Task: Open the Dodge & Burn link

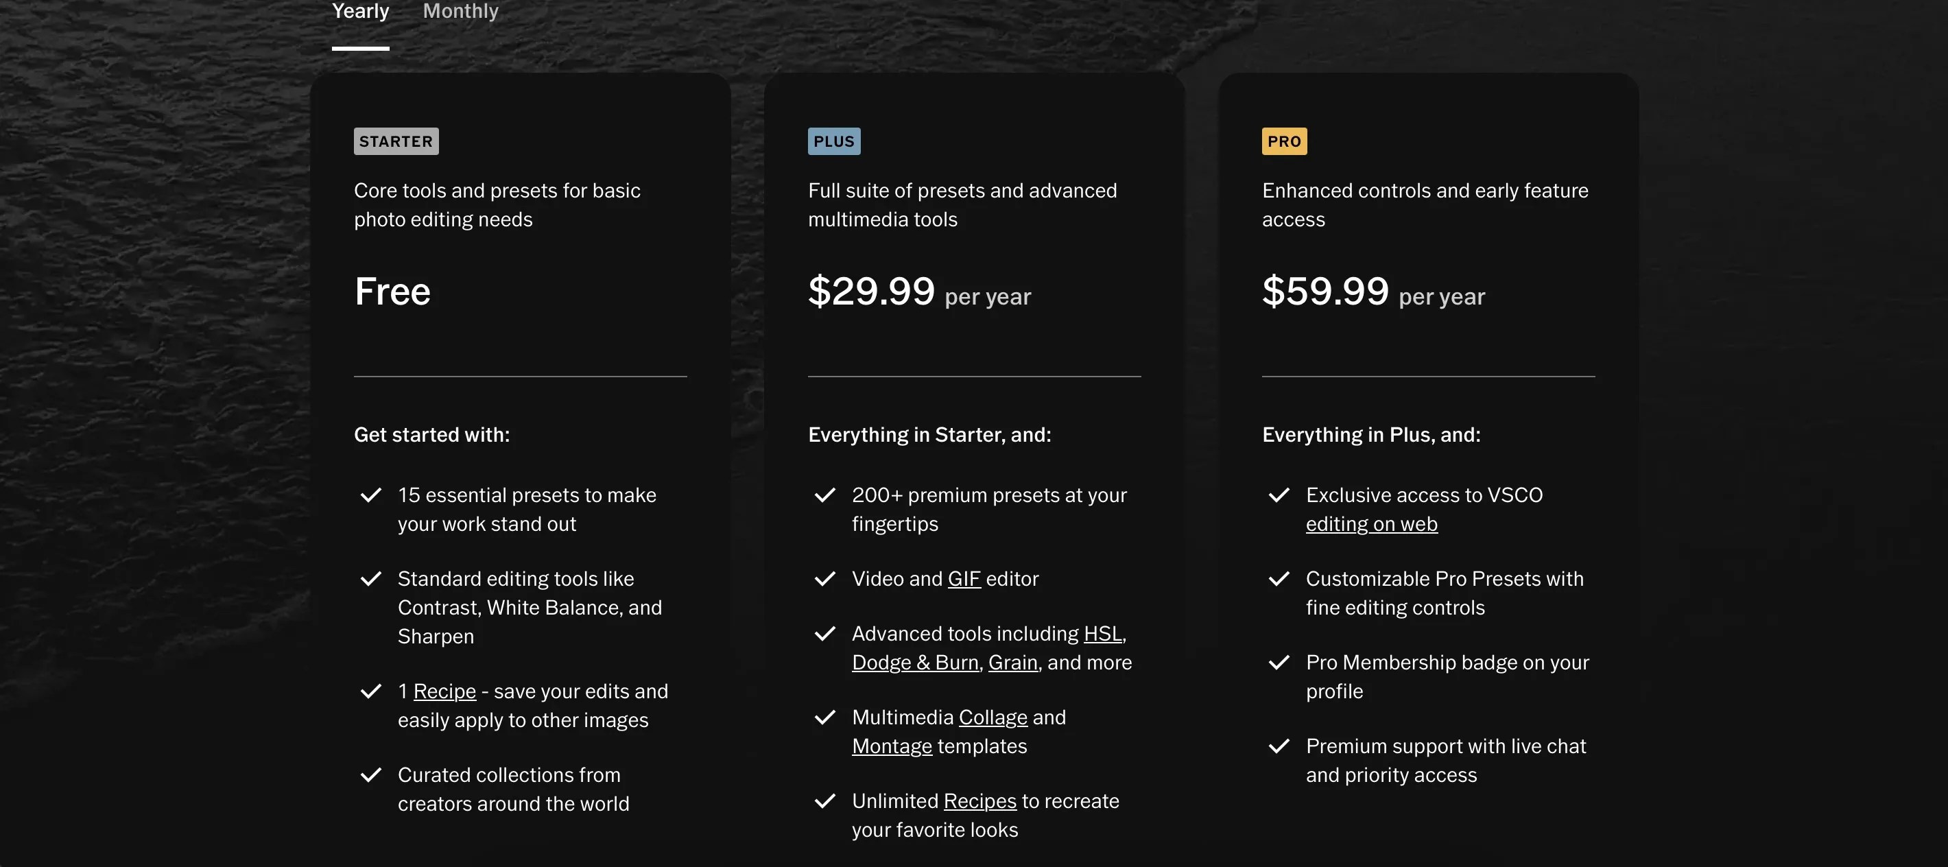Action: click(x=916, y=662)
